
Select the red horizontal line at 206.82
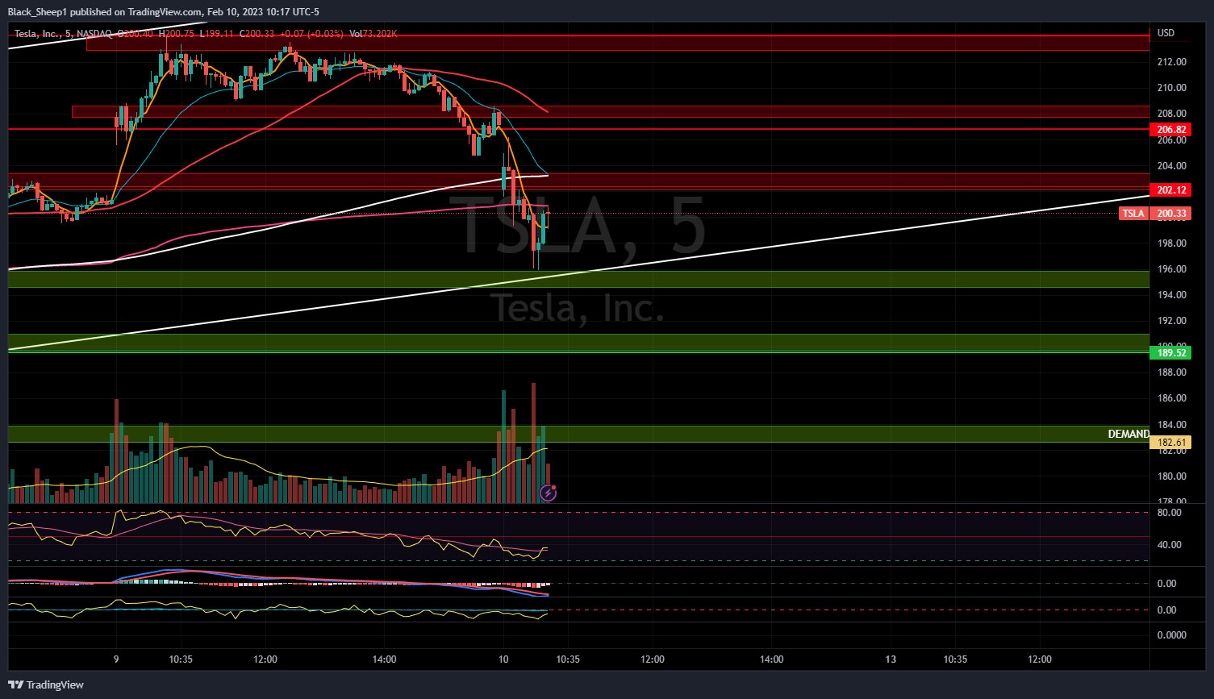578,129
